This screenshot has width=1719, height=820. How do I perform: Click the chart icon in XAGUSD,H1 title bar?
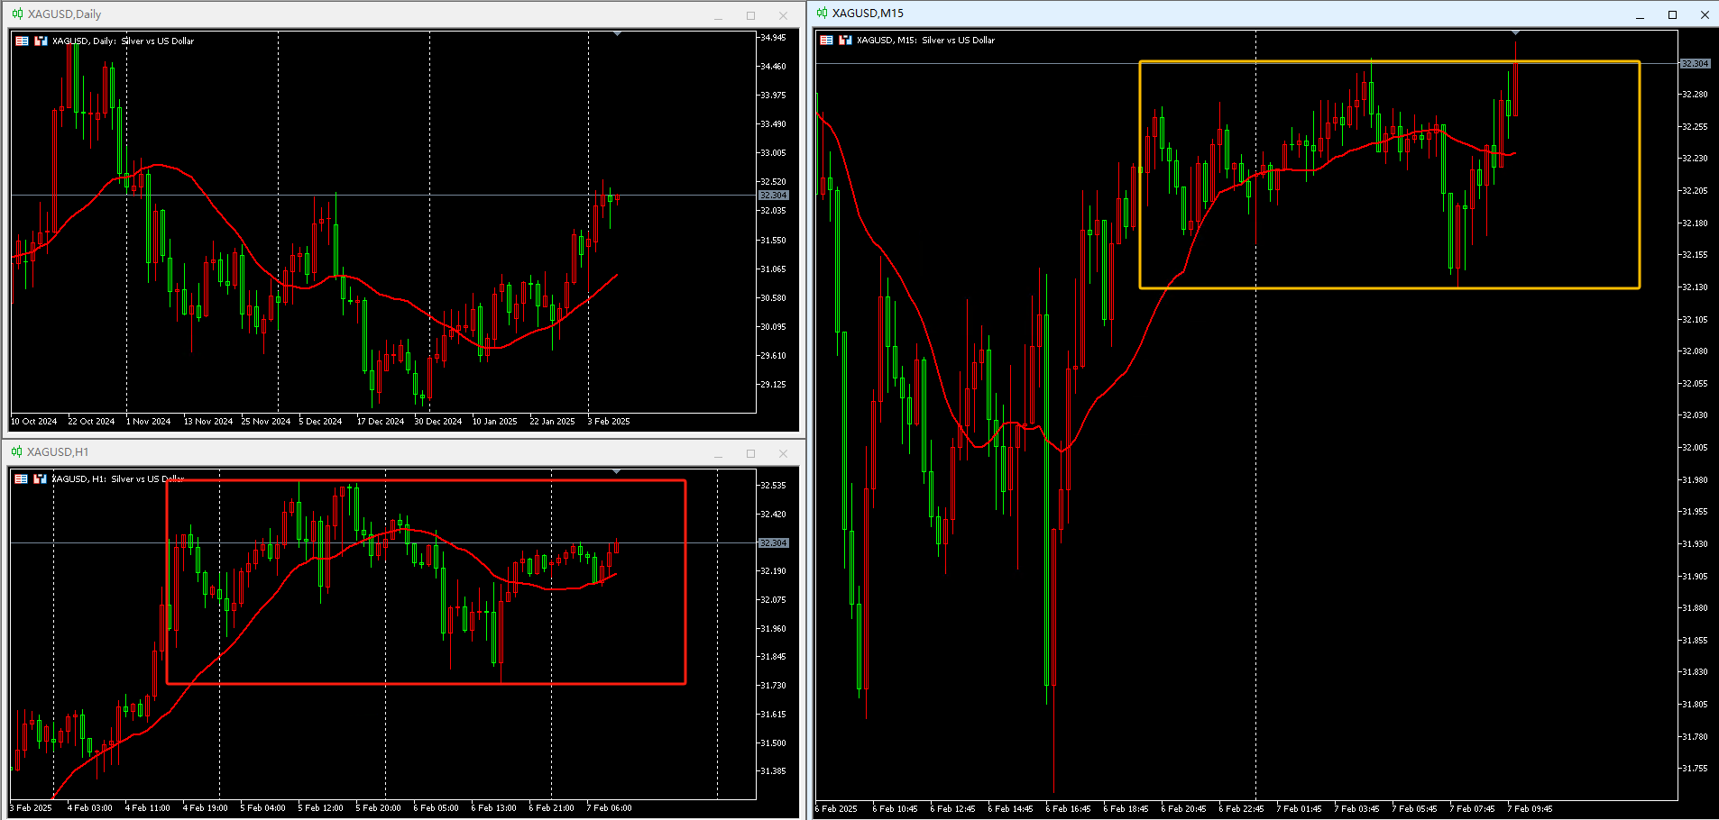17,452
